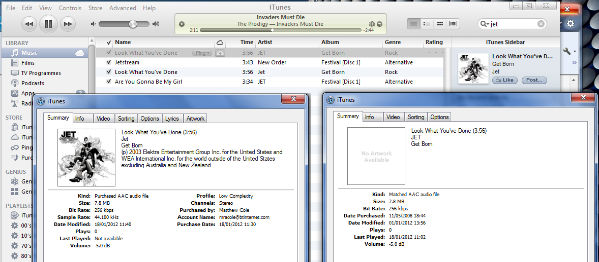Switch to song list view
Image resolution: width=599 pixels, height=262 pixels.
[413, 24]
